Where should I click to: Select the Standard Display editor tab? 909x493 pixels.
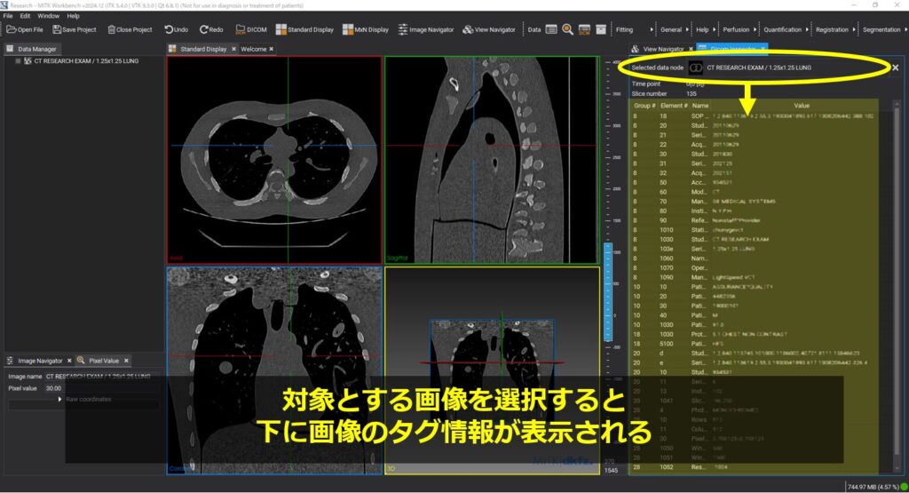(x=202, y=50)
